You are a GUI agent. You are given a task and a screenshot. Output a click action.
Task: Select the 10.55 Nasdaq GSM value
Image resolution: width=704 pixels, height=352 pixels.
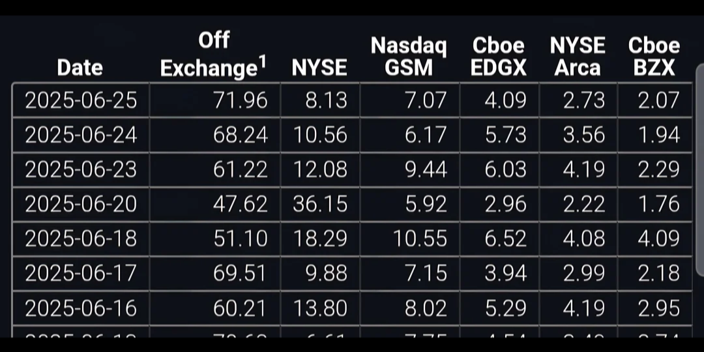[420, 239]
